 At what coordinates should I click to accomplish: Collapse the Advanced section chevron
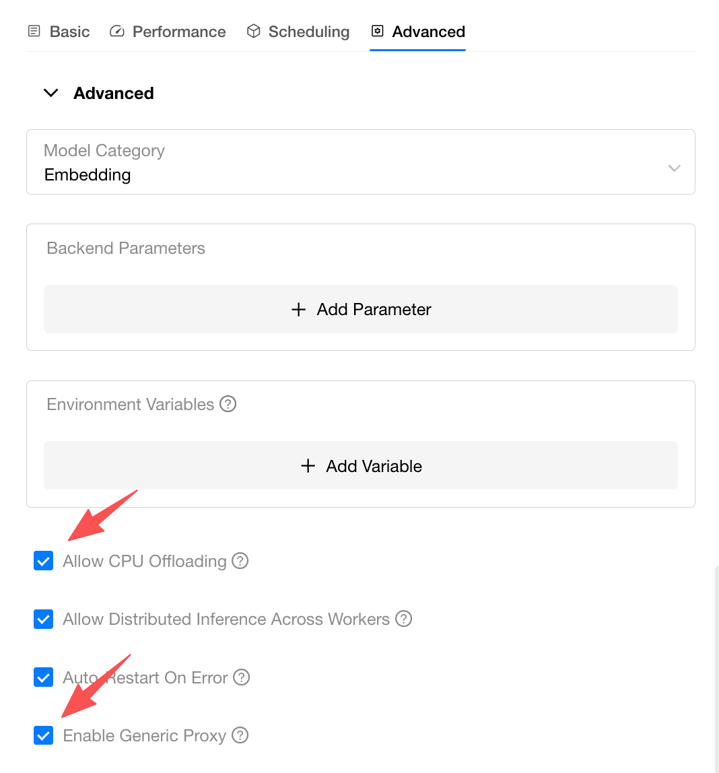point(51,93)
